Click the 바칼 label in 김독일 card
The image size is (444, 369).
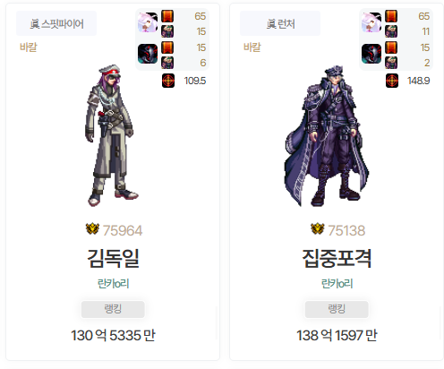click(x=29, y=47)
